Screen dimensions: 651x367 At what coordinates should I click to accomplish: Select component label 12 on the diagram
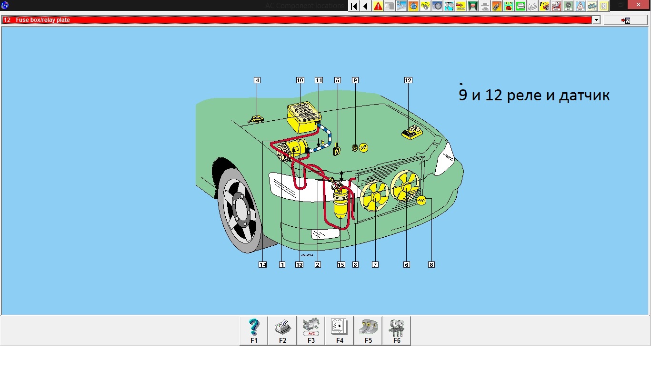click(408, 80)
